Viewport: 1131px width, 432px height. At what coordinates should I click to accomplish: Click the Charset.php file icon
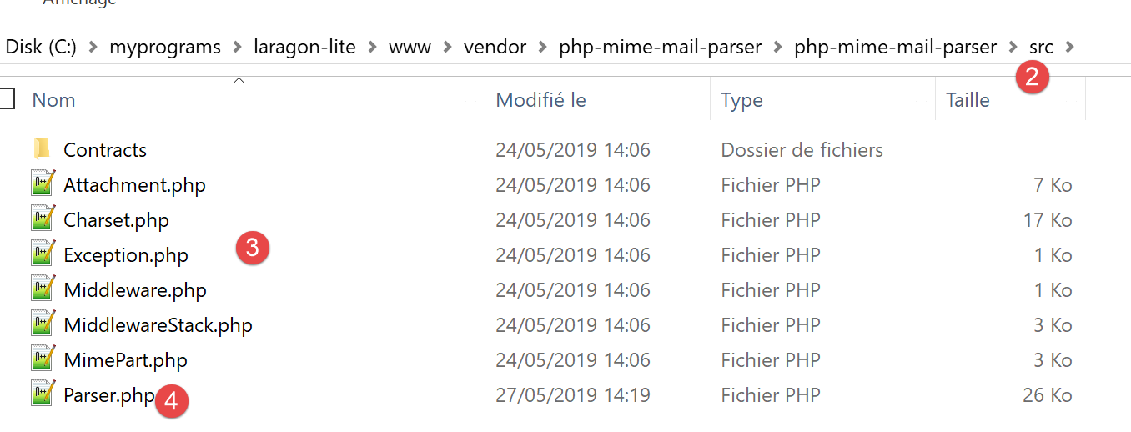(43, 219)
